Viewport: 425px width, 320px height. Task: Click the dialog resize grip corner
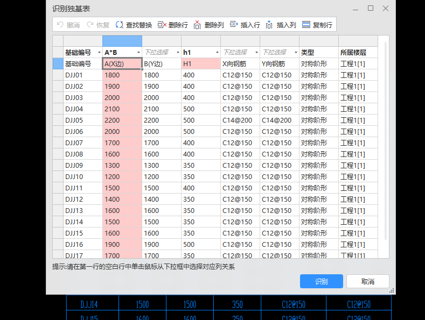[x=392, y=291]
